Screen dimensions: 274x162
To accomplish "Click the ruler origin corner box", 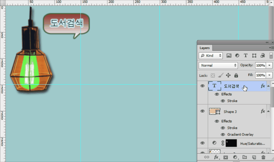I will [3, 3].
